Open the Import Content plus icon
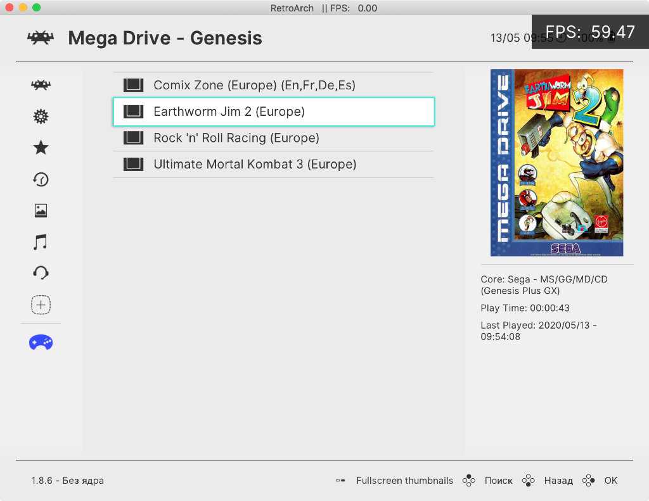649x501 pixels. (x=41, y=305)
